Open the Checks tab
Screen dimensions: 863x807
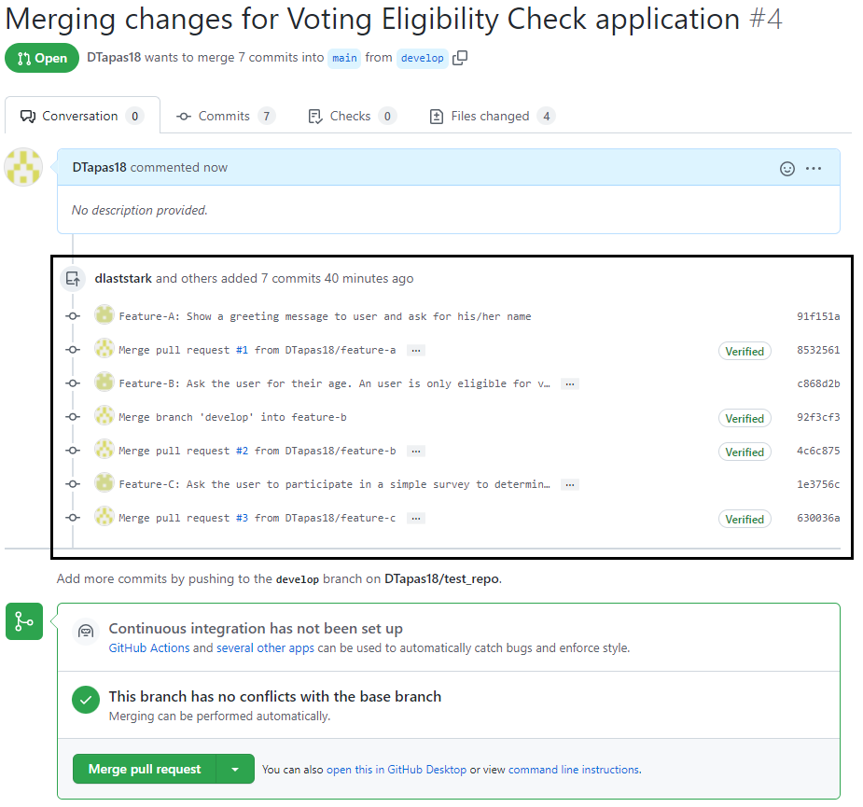pyautogui.click(x=353, y=116)
